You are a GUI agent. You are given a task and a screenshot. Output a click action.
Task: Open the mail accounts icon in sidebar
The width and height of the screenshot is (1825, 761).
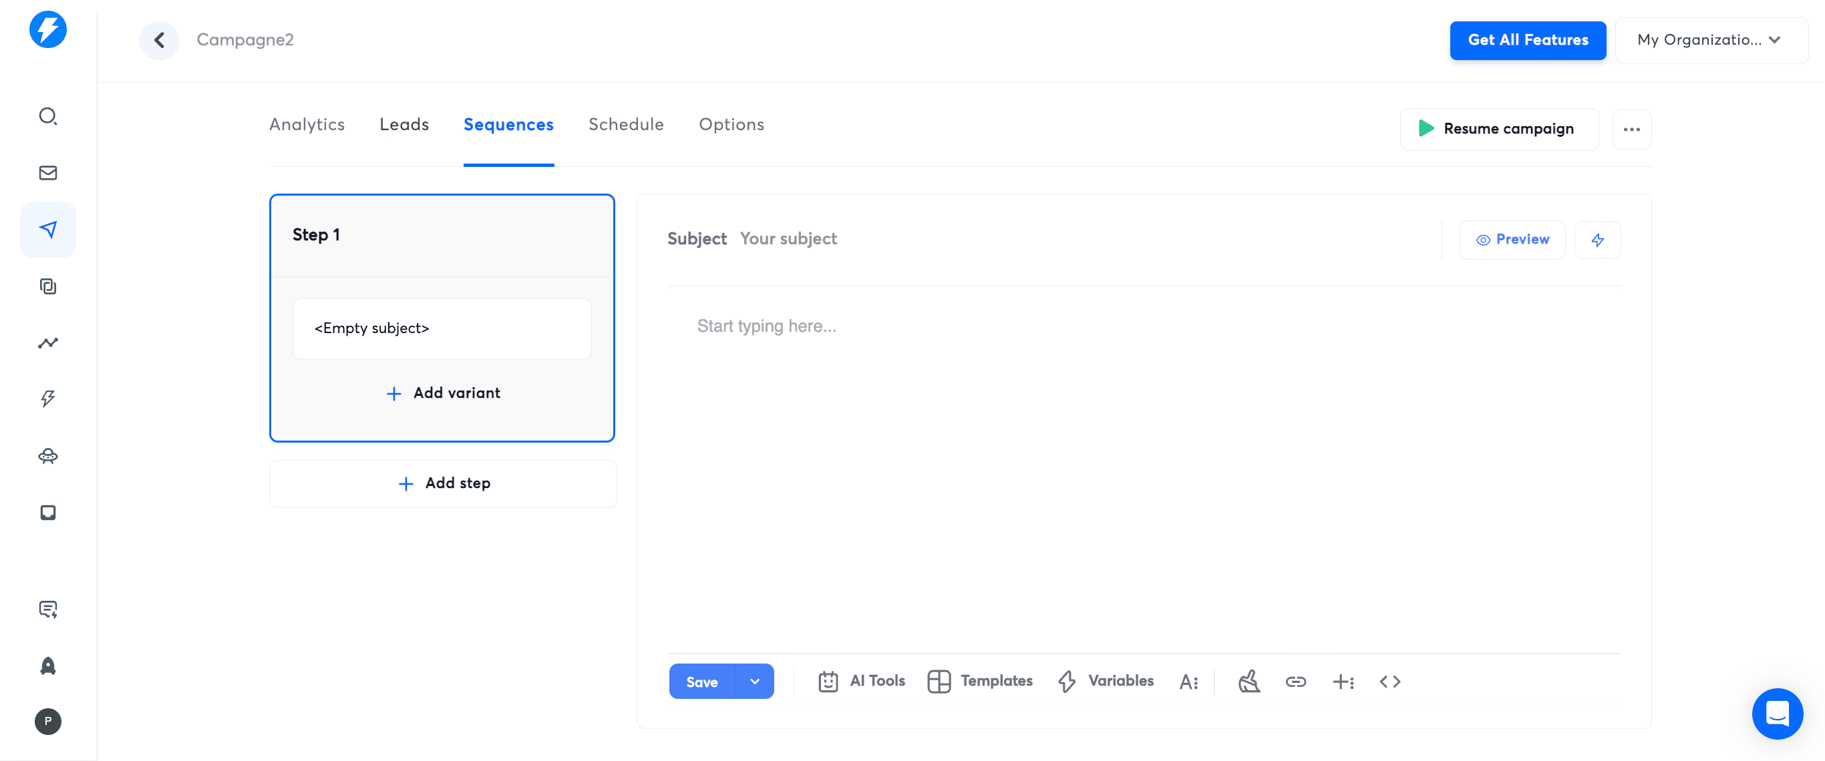pos(47,173)
